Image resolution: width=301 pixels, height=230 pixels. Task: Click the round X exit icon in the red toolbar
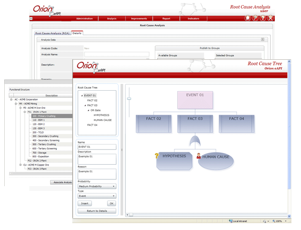(x=270, y=18)
